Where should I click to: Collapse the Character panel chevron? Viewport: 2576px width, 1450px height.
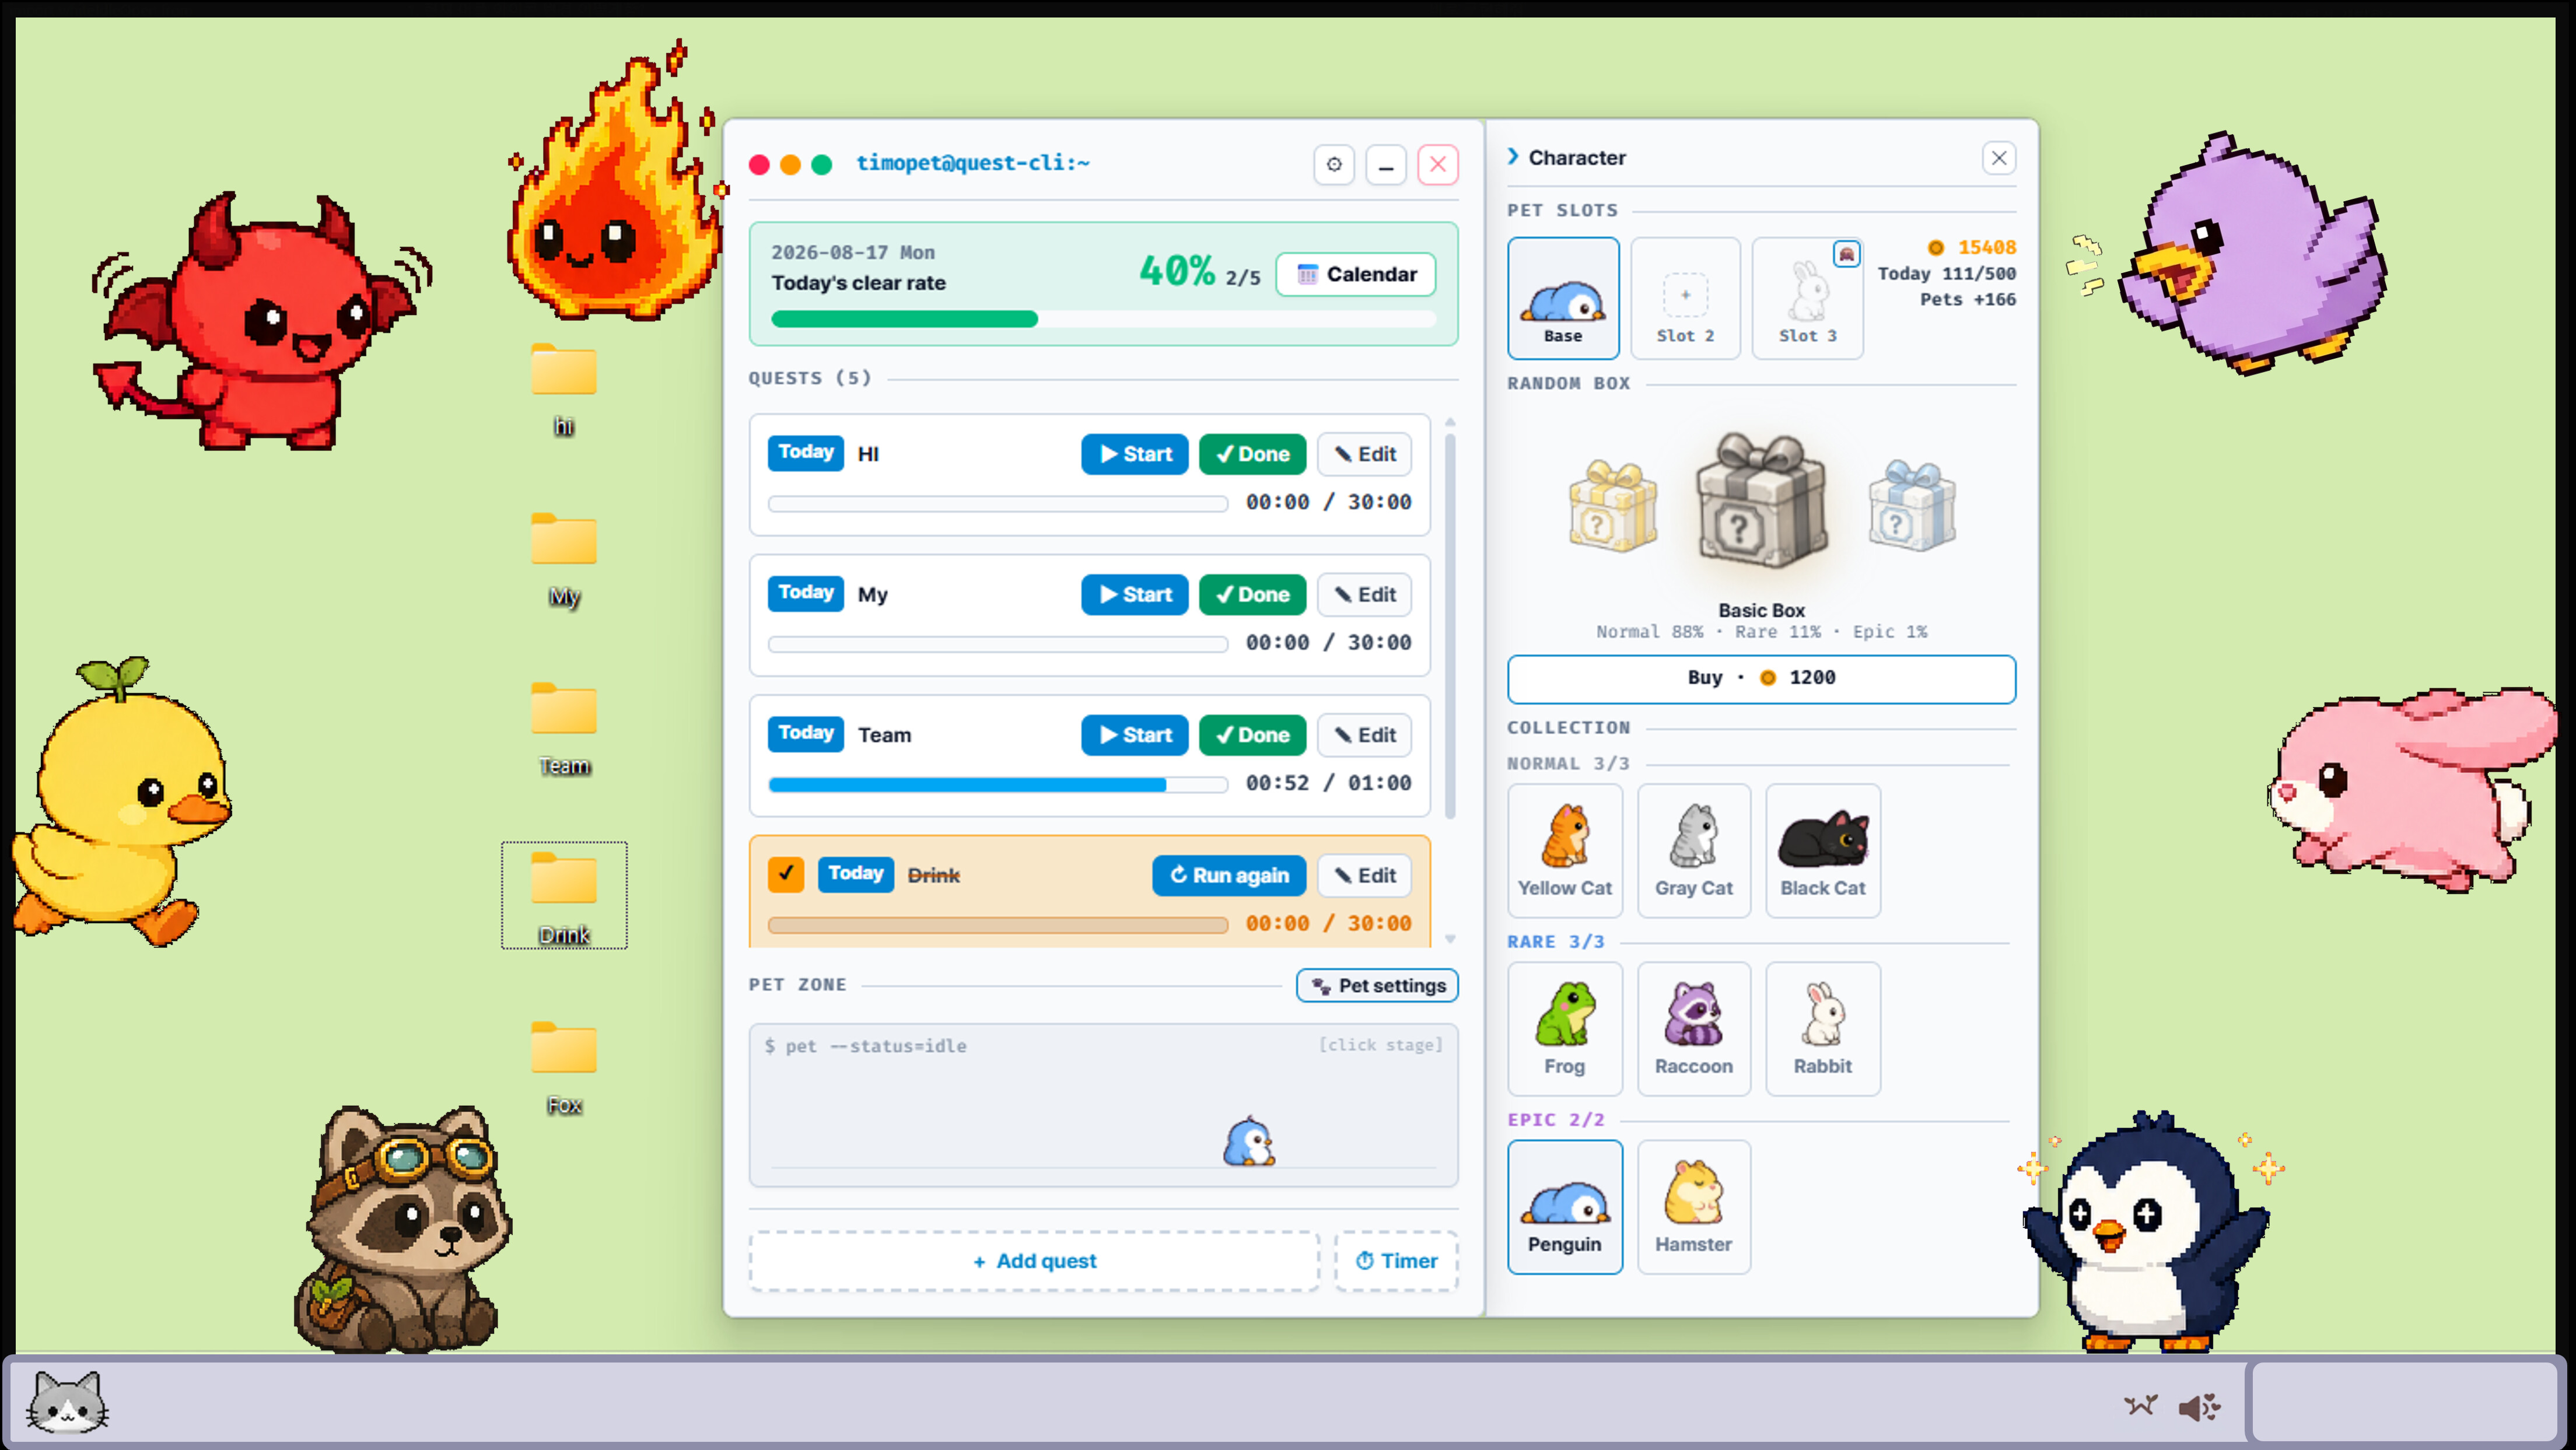[x=1514, y=157]
